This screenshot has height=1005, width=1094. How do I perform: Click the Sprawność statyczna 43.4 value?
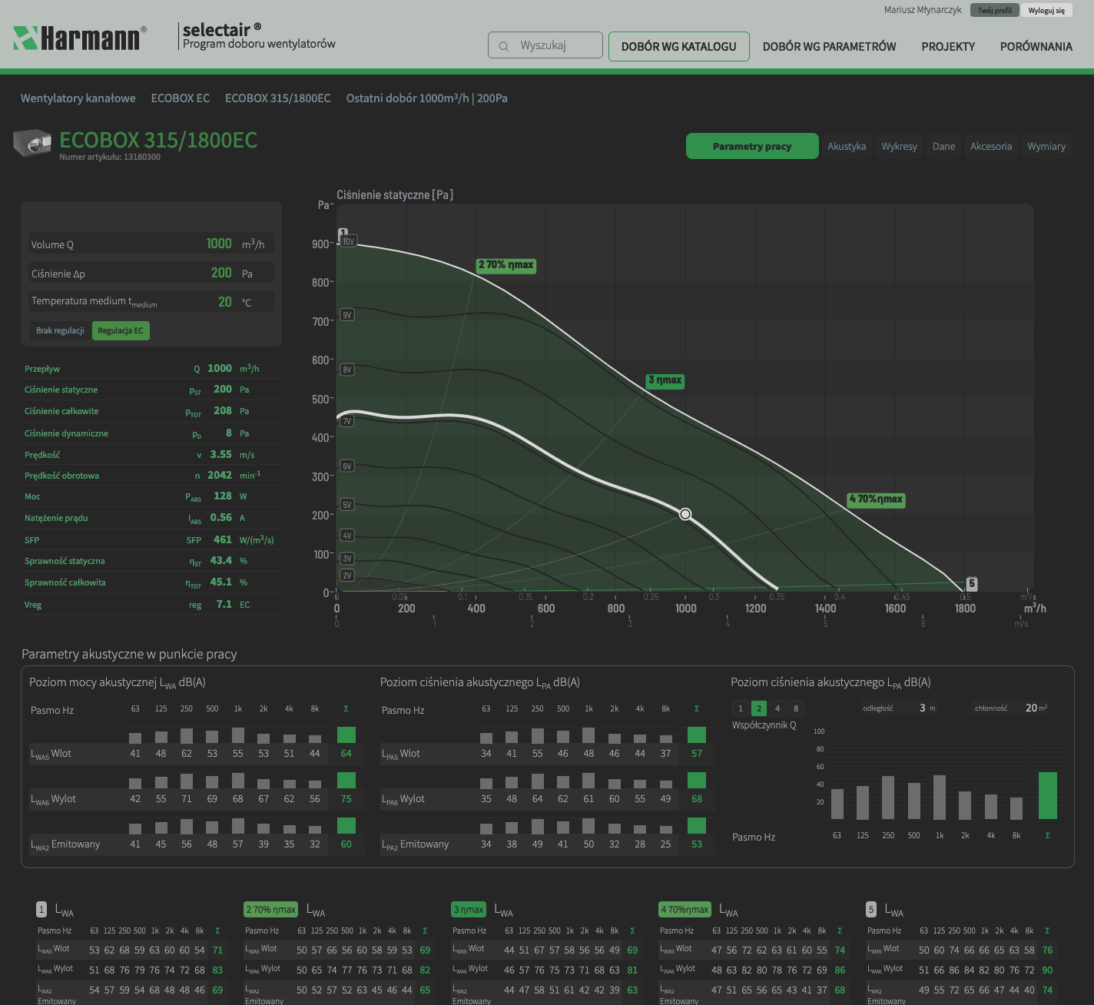click(x=221, y=561)
